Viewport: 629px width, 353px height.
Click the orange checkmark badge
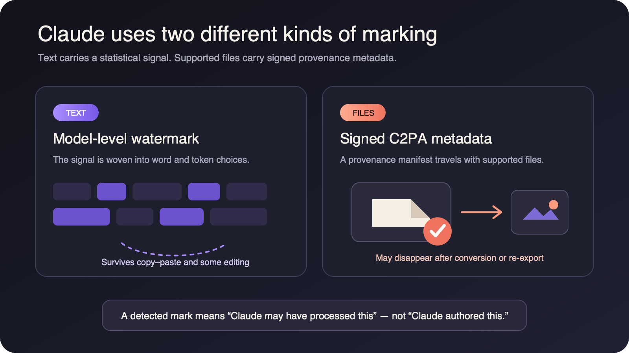click(x=438, y=231)
